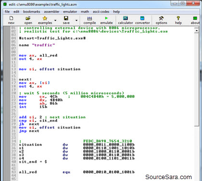Open the bookmarks menu
Screen dimensions: 202x181
pyautogui.click(x=32, y=12)
